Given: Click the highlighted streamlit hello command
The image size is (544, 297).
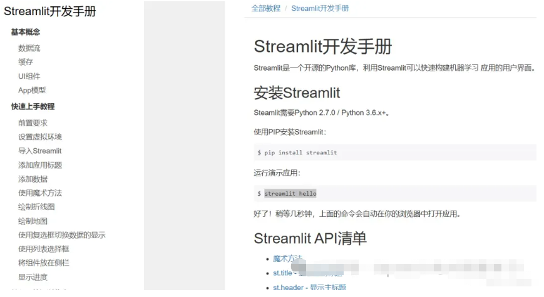Looking at the screenshot, I should (x=290, y=193).
